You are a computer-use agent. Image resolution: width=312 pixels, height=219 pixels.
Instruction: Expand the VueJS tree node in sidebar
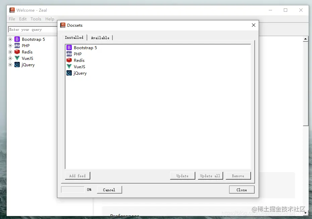tap(10, 58)
